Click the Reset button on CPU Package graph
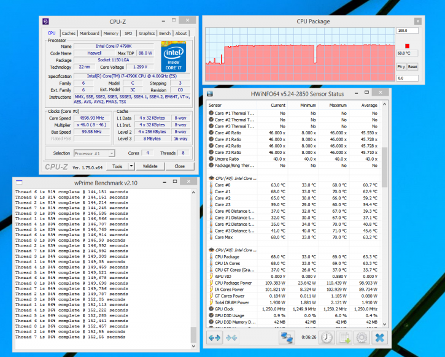Viewport: 445px width, 357px height. coord(412,67)
